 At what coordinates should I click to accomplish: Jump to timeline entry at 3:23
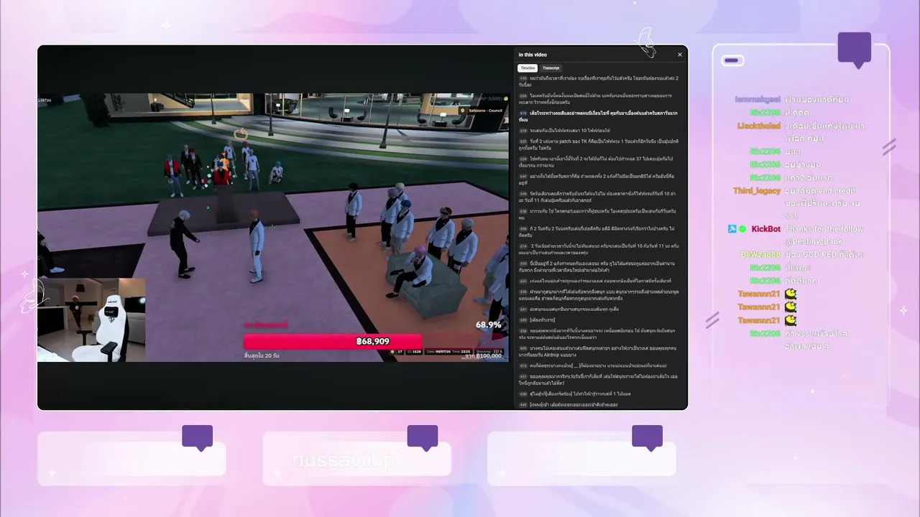pos(599,266)
